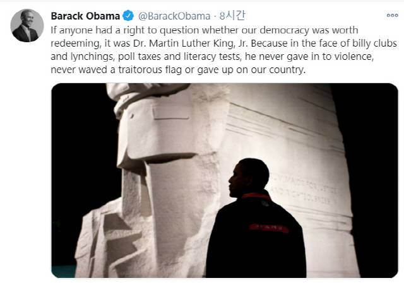
Task: Open Barack Obama's round profile avatar
Action: pos(27,25)
